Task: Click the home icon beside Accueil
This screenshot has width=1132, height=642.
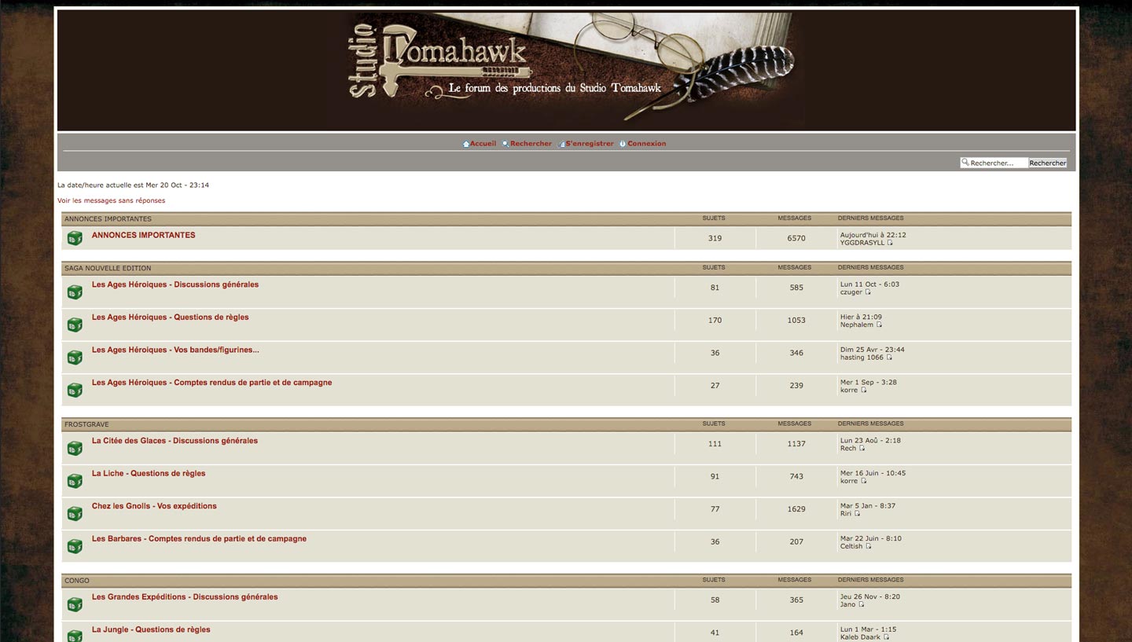Action: click(465, 144)
